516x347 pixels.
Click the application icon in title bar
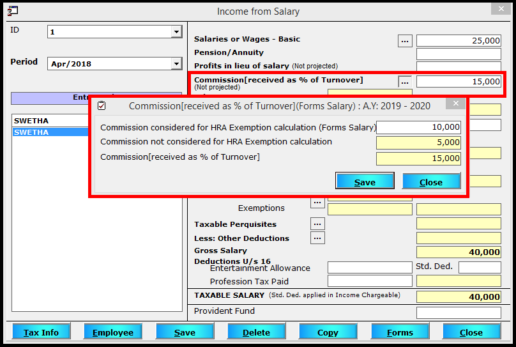[x=13, y=10]
